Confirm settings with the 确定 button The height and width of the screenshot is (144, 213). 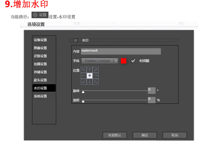(145, 135)
